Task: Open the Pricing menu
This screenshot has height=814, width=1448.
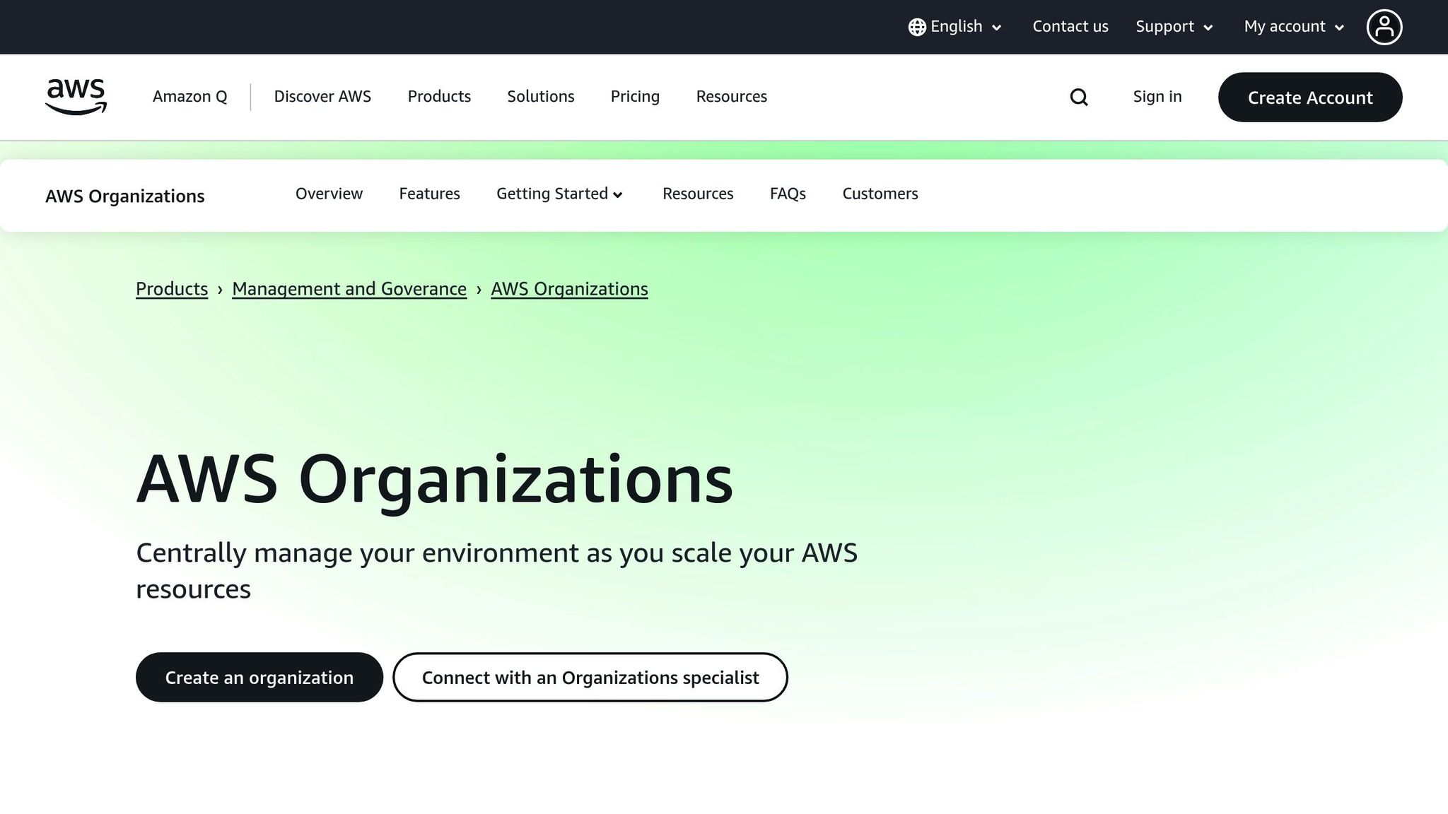Action: coord(635,97)
